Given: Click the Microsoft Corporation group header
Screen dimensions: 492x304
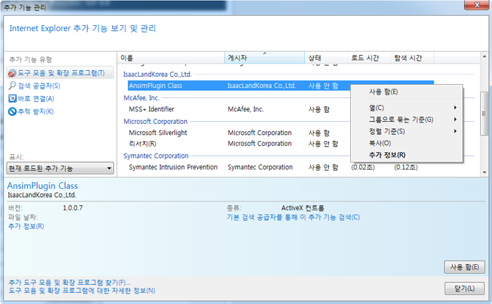Looking at the screenshot, I should 155,121.
